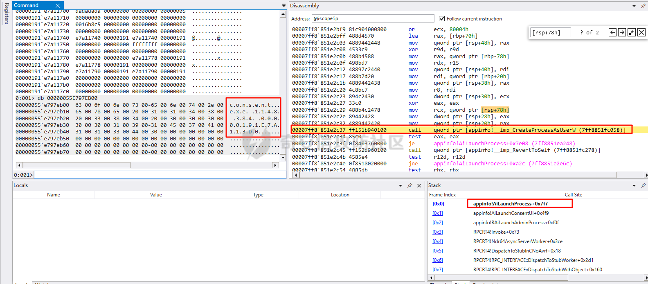Open Command window tab list dropdown
This screenshot has width=648, height=284.
coord(284,5)
